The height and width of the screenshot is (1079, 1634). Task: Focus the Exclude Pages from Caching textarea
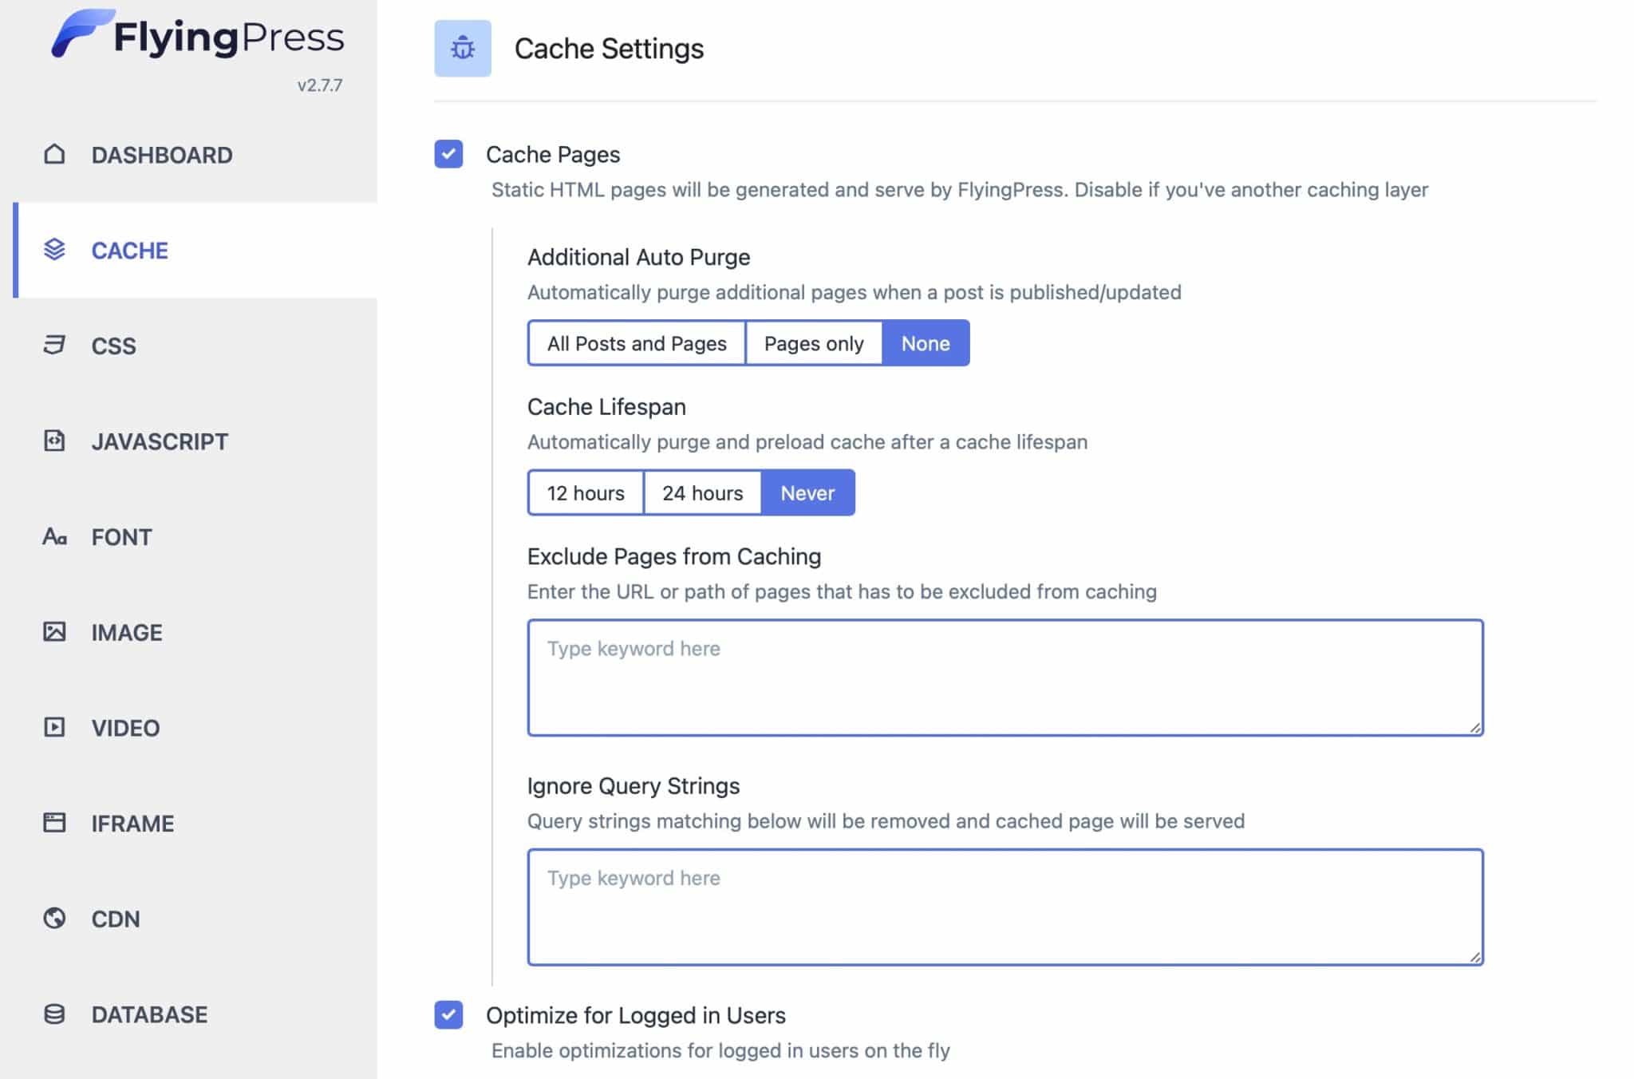pyautogui.click(x=1005, y=678)
